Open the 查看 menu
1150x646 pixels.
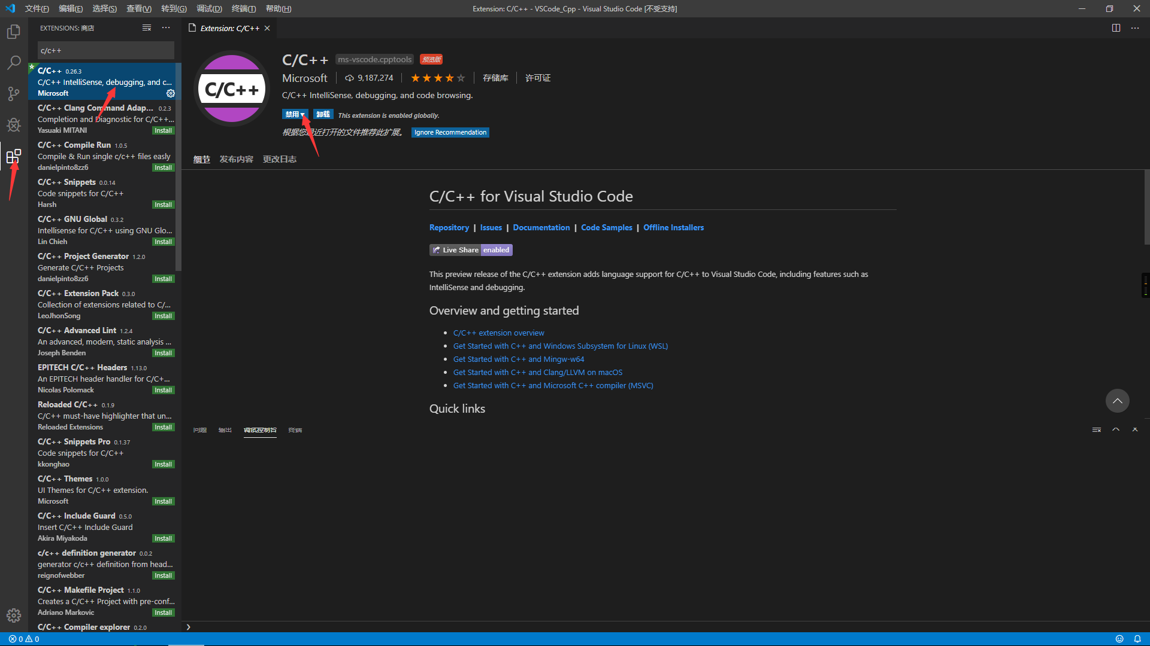pos(138,8)
